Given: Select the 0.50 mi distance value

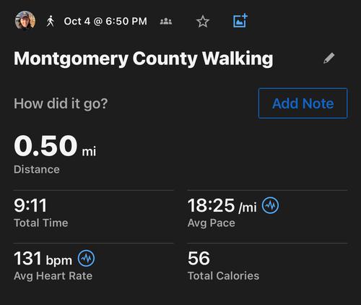Looking at the screenshot, I should tap(55, 146).
